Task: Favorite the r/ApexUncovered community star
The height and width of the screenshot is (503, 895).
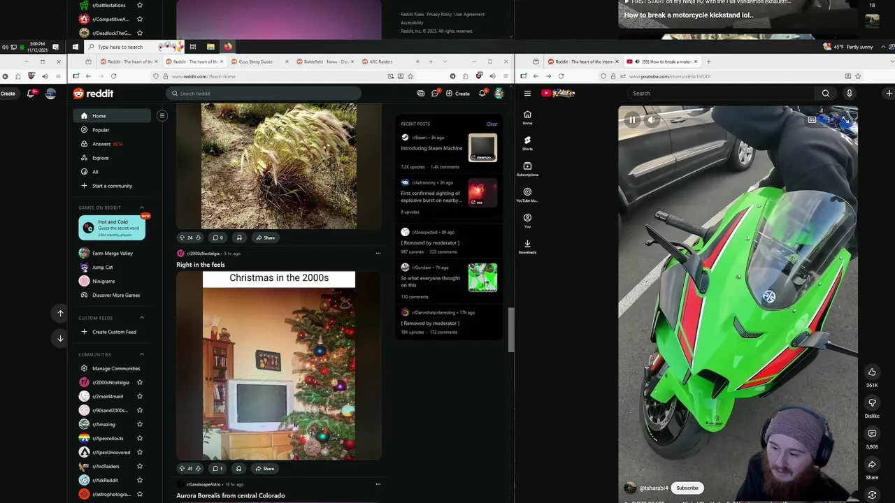Action: (x=140, y=452)
